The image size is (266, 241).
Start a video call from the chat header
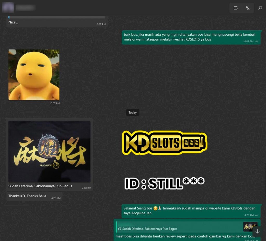(x=236, y=8)
